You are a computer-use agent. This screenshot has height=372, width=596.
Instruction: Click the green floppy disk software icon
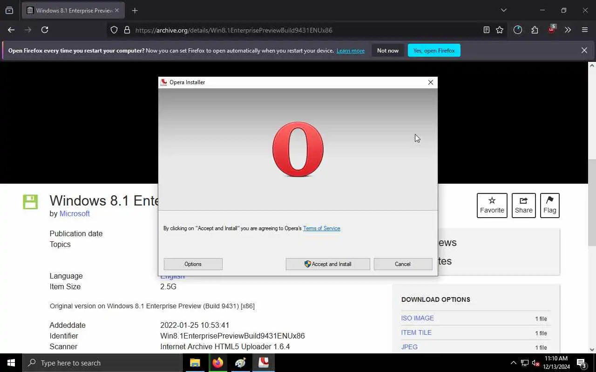(30, 202)
